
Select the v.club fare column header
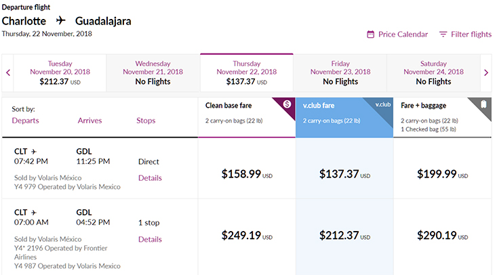click(x=344, y=117)
